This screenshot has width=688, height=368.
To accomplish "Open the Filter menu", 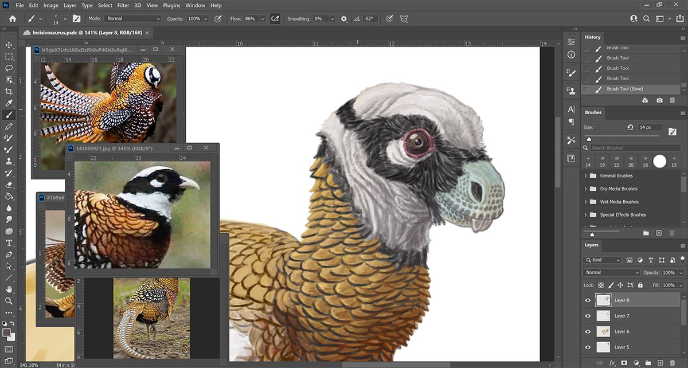I will 123,5.
